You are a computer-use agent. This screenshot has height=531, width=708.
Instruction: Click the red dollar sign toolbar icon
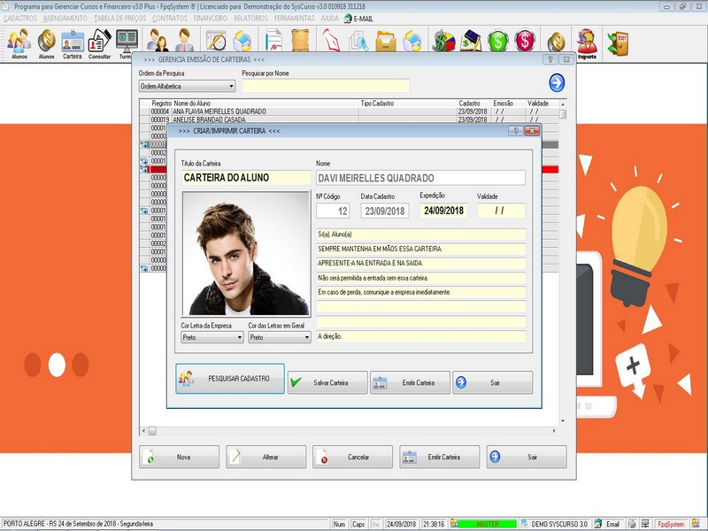point(524,41)
